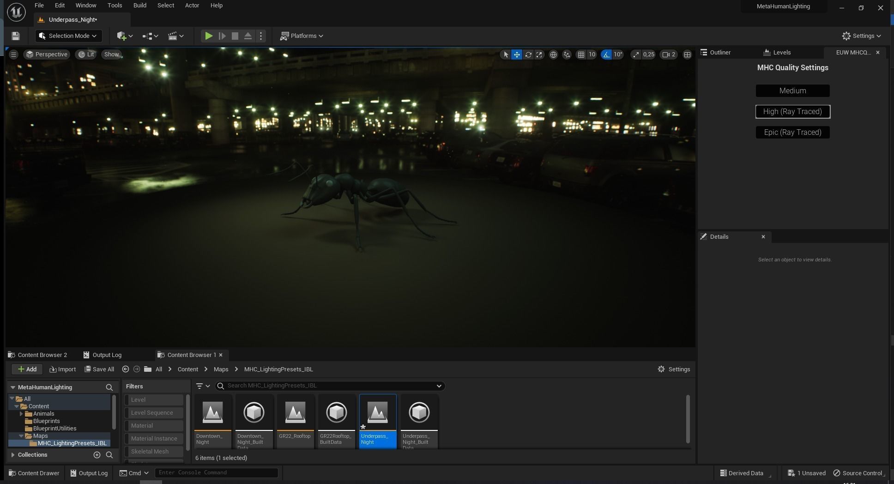Image resolution: width=894 pixels, height=484 pixels.
Task: Expand the Animals folder
Action: [x=21, y=414]
